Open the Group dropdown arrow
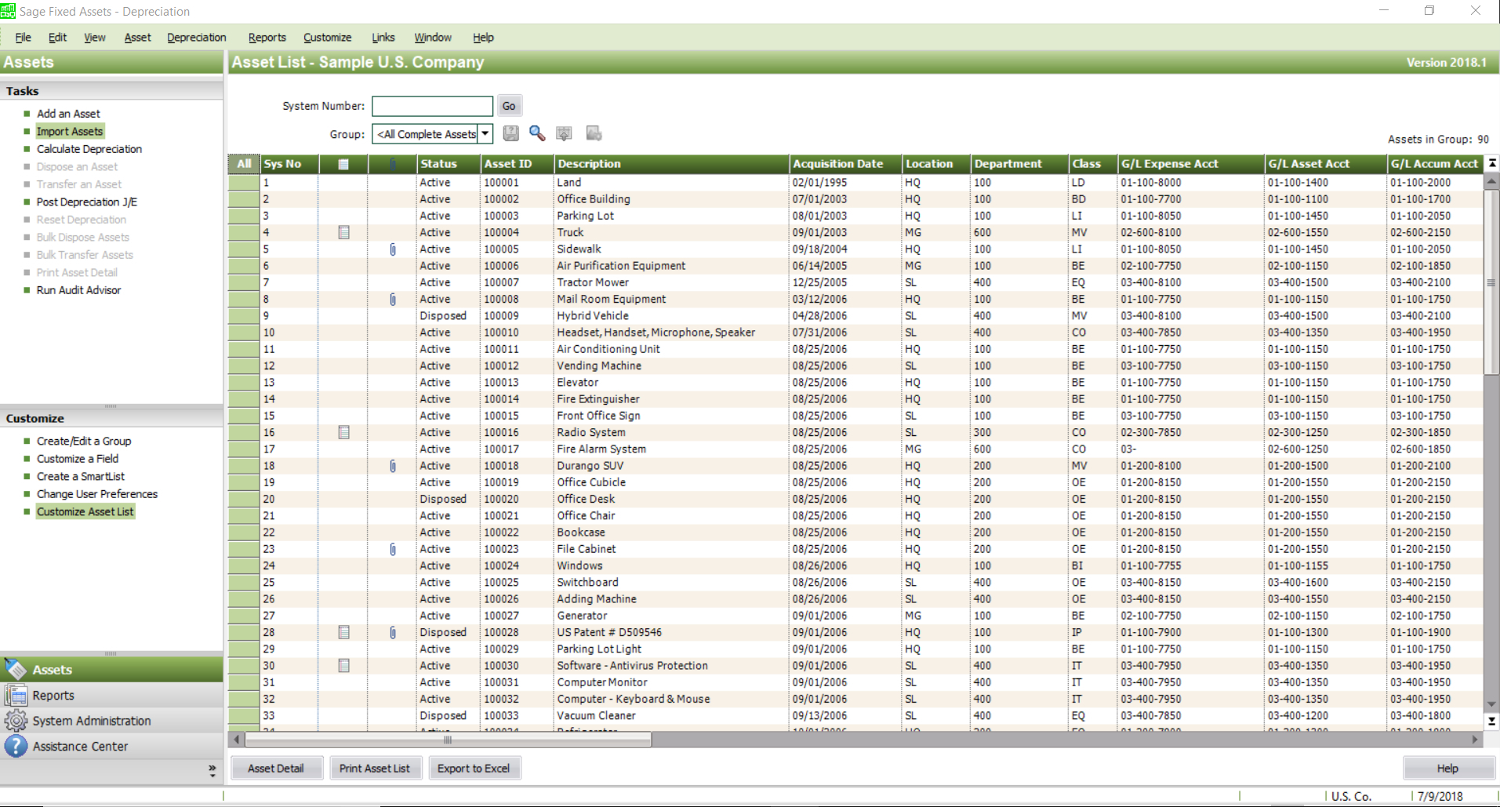Screen dimensions: 1500x807 485,134
